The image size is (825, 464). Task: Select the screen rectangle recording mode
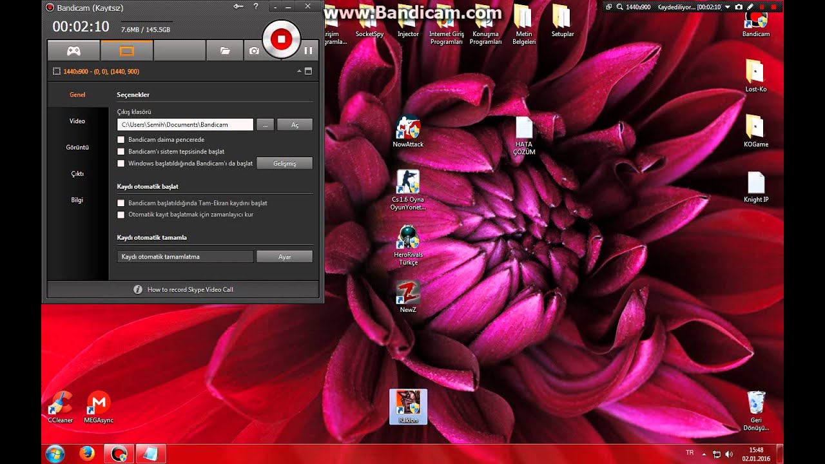point(126,50)
